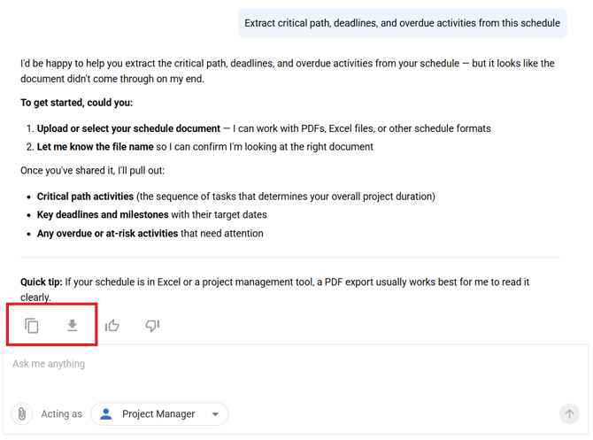Click the 'Any overdue or at-risk activities' bullet
Viewport: 593px width, 440px height.
[107, 234]
